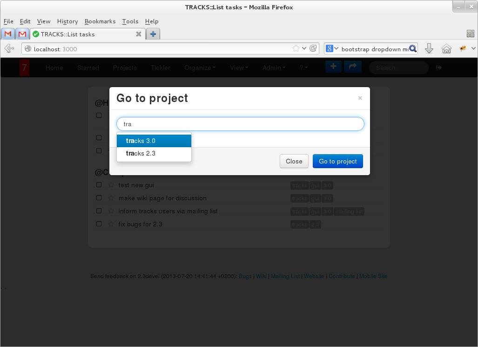Click the first pinned Gmail tab
The width and height of the screenshot is (478, 347).
pos(8,34)
